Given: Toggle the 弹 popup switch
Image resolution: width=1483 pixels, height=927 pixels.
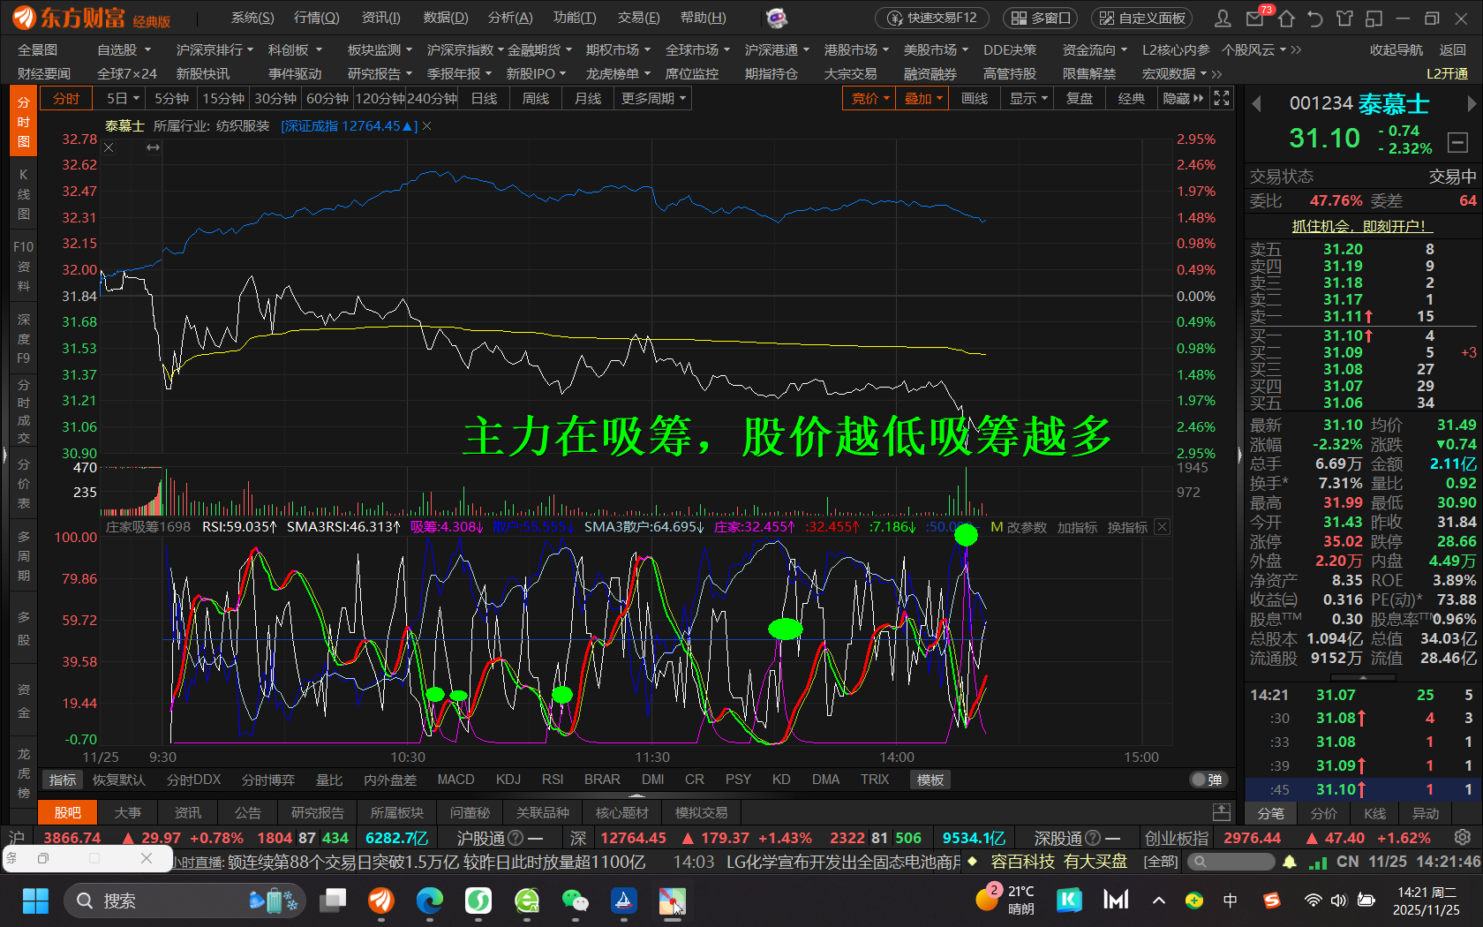Looking at the screenshot, I should (x=1208, y=780).
